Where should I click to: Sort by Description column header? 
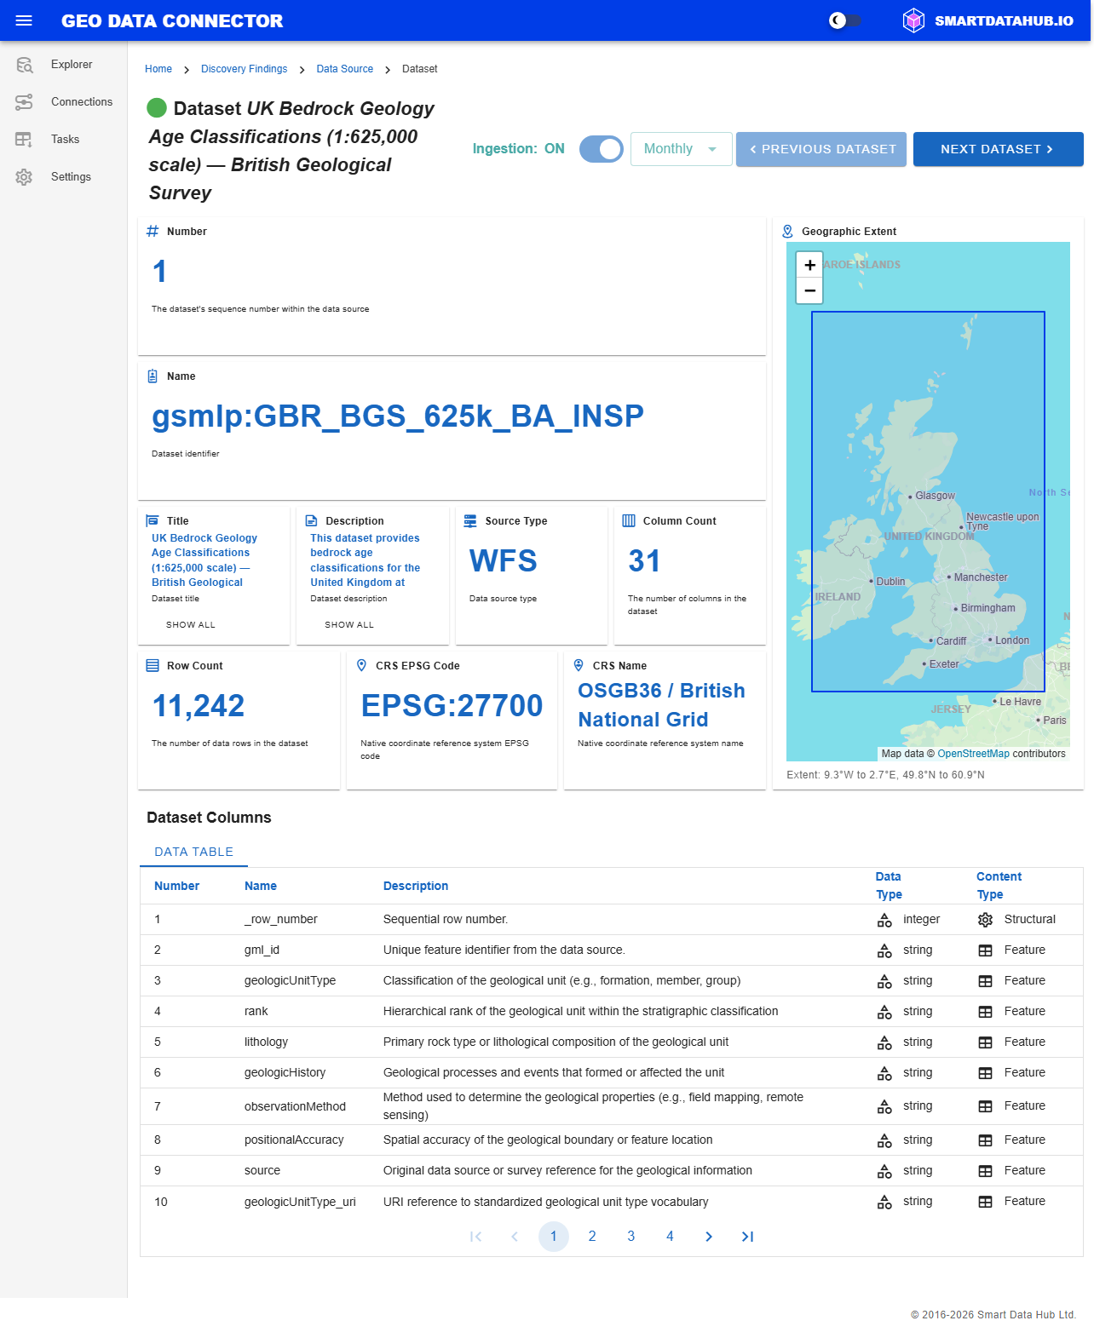[416, 886]
